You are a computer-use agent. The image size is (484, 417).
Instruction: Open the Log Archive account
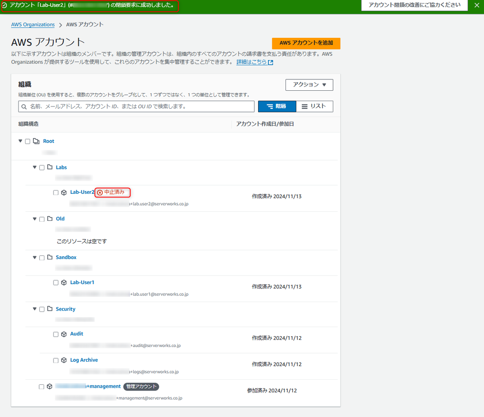tap(84, 360)
